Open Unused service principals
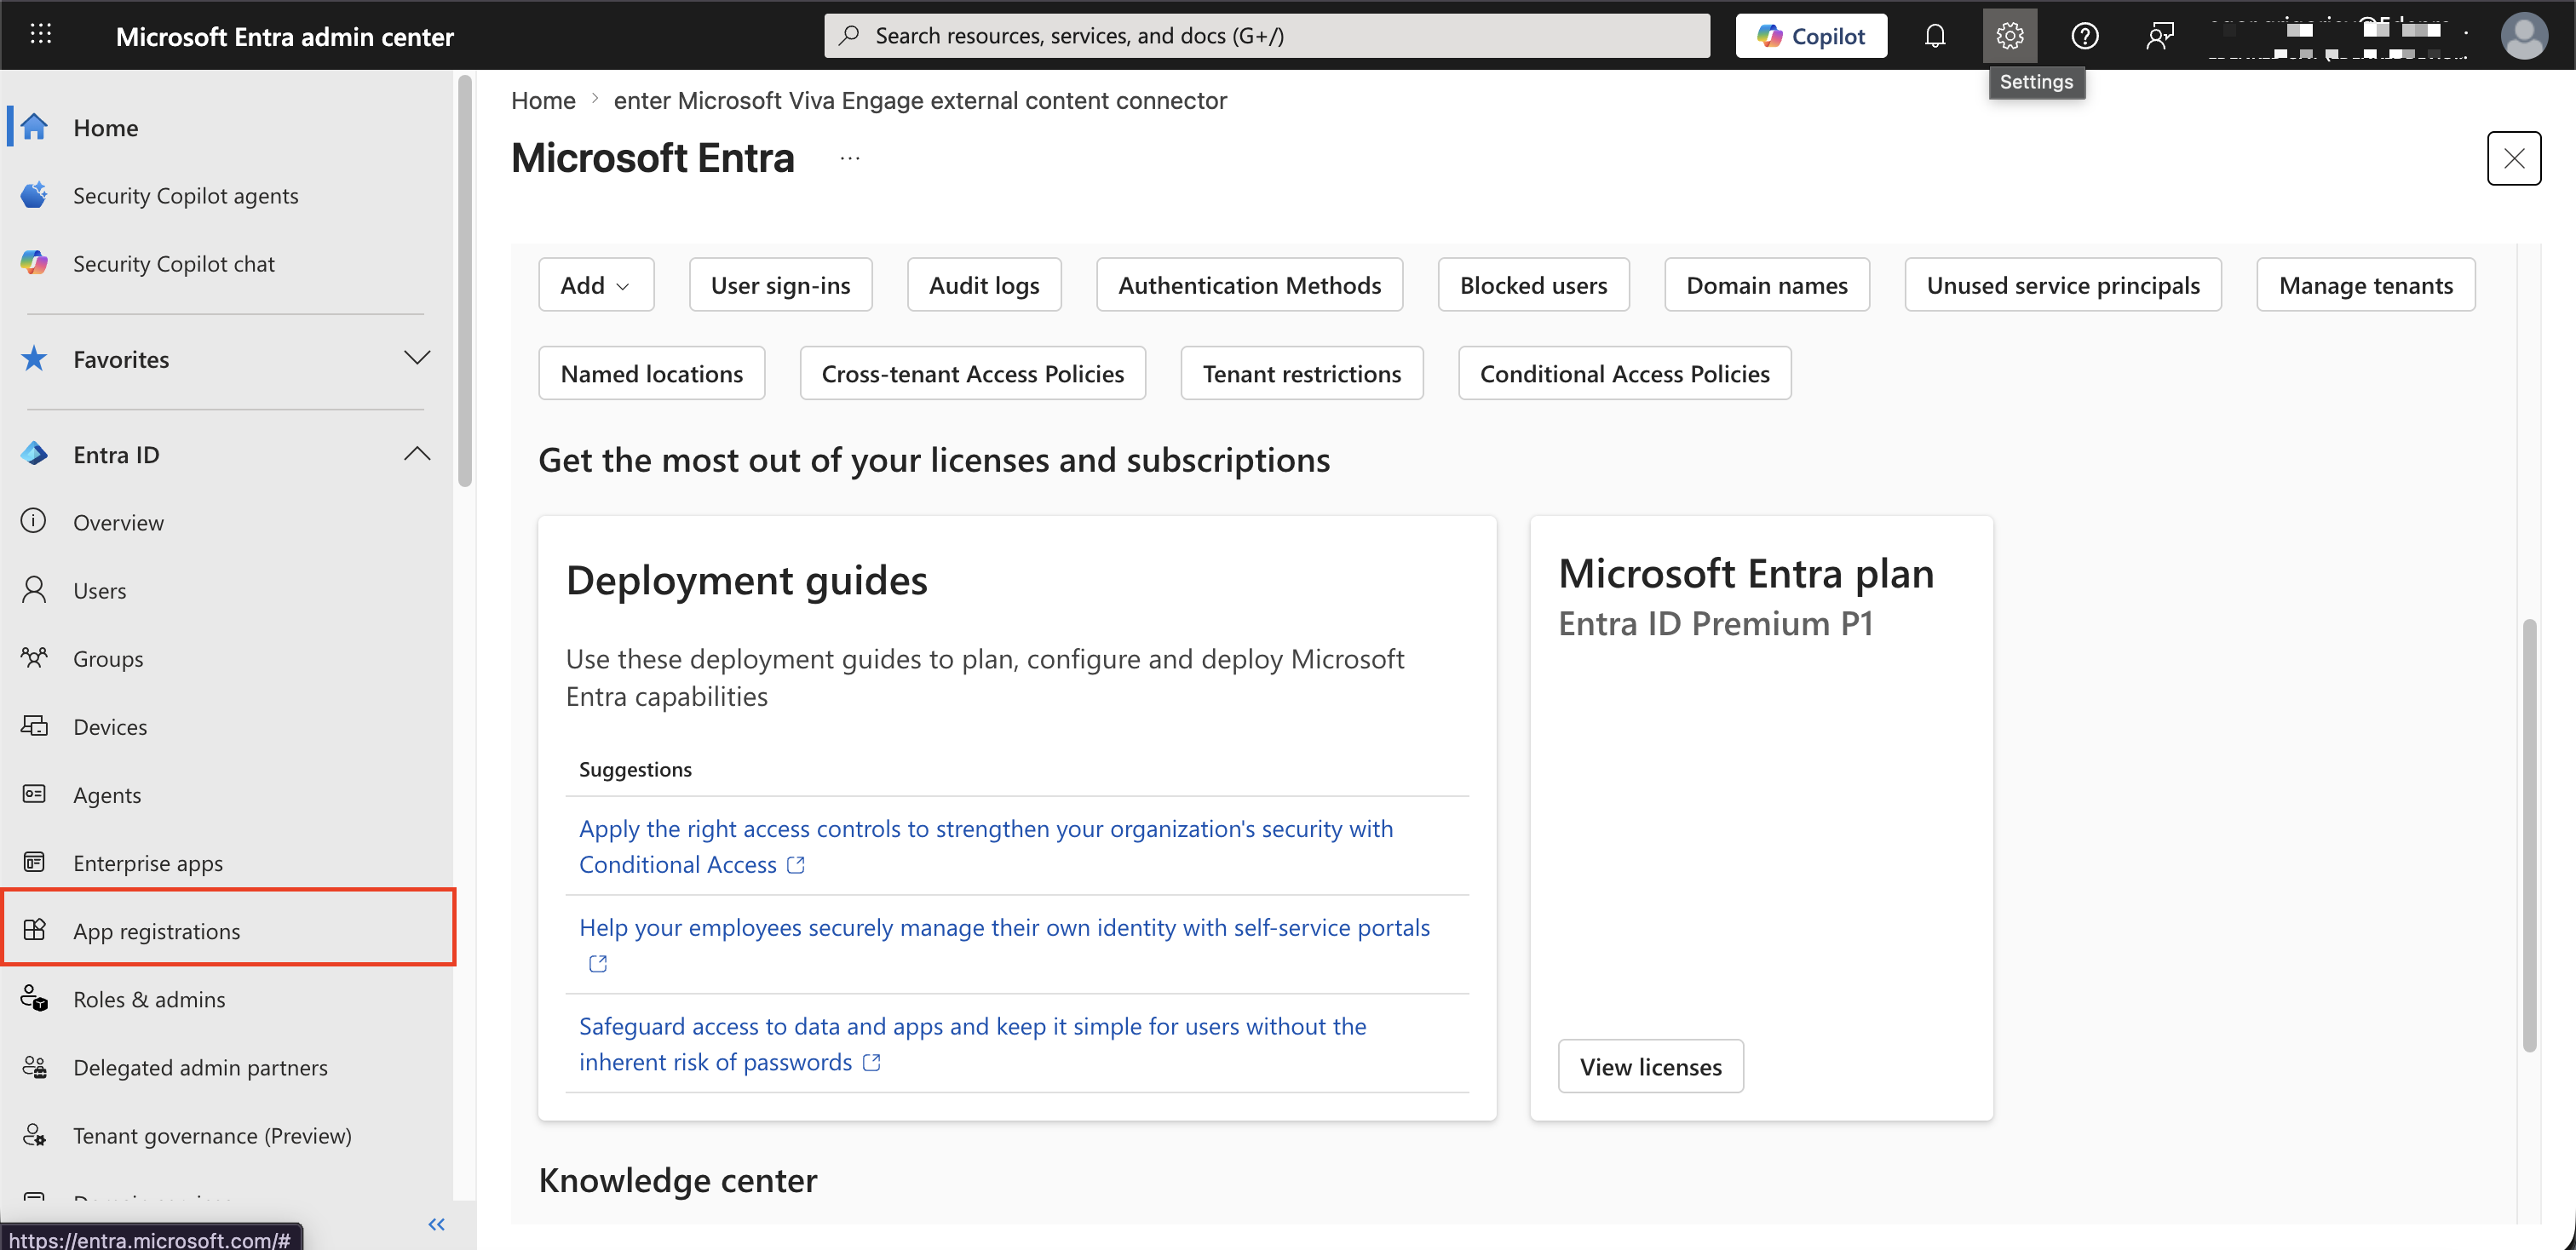2576x1250 pixels. 2062,284
